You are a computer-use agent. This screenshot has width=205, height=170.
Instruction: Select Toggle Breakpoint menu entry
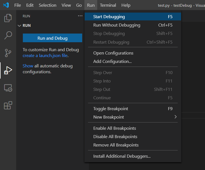[111, 109]
